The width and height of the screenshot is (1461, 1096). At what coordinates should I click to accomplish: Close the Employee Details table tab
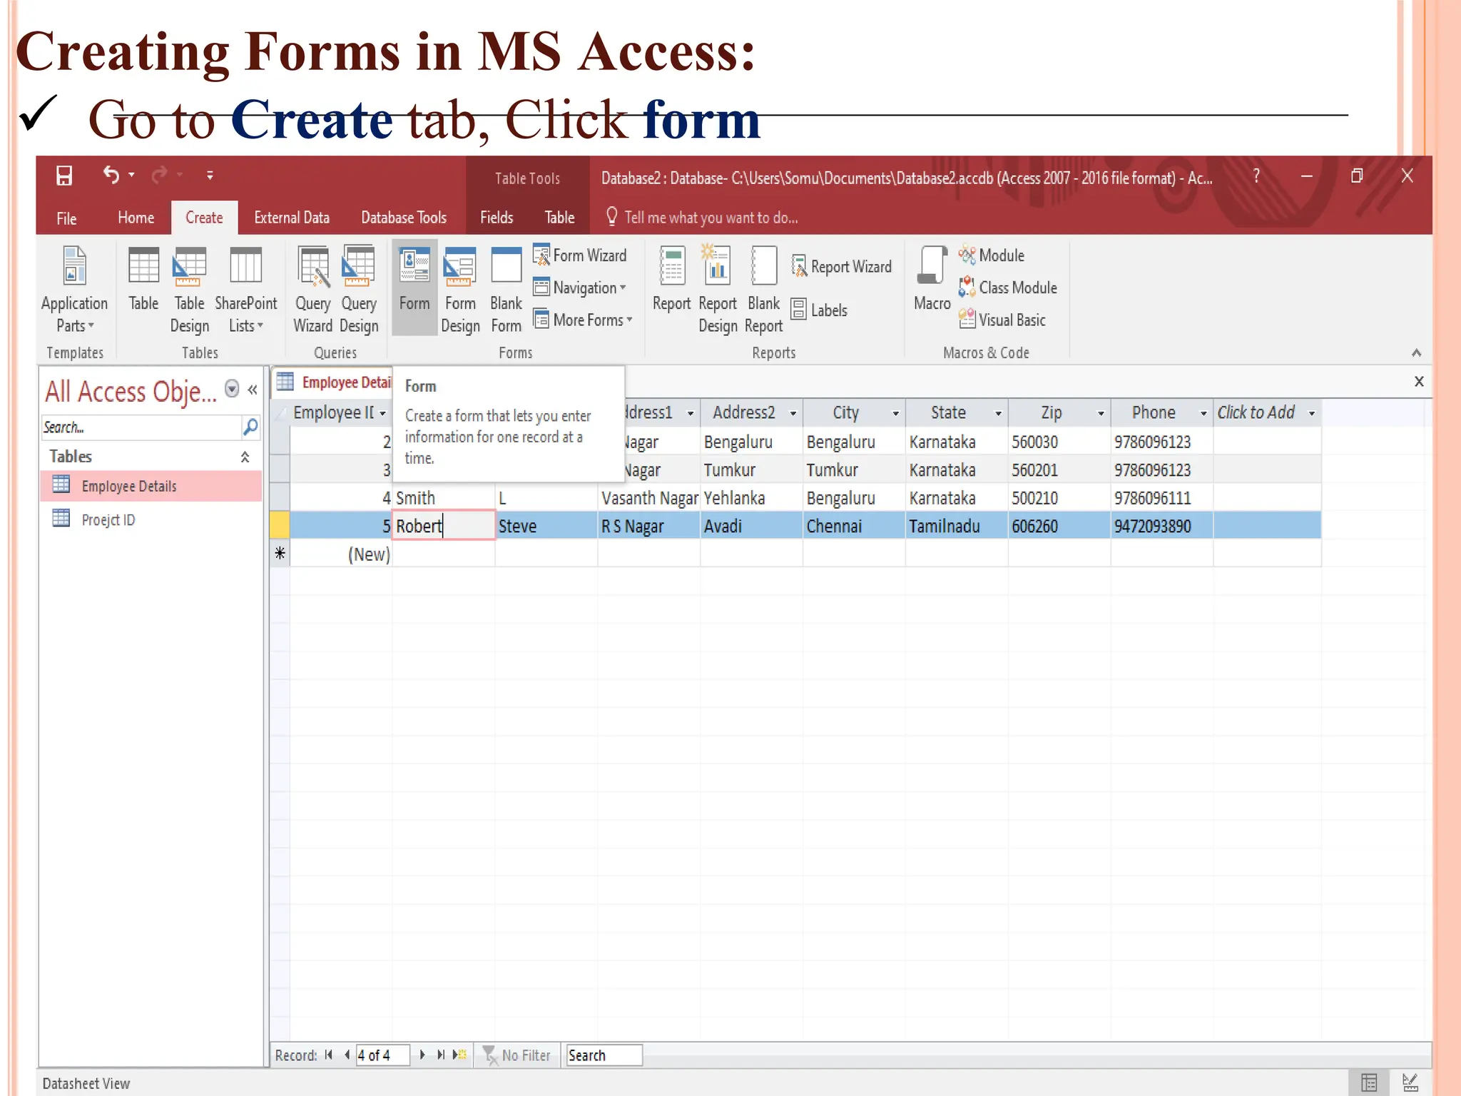click(x=1419, y=381)
